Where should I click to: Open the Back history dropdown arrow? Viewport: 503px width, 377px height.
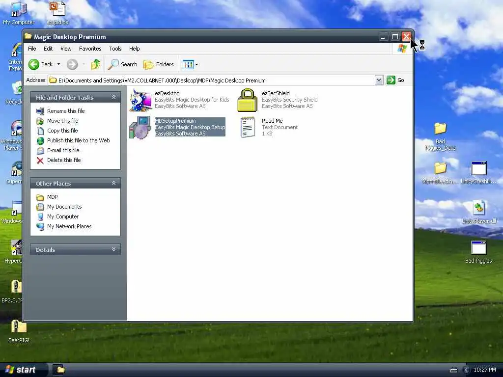tap(59, 64)
